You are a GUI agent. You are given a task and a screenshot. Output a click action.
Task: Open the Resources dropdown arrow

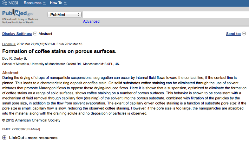[x=45, y=3]
